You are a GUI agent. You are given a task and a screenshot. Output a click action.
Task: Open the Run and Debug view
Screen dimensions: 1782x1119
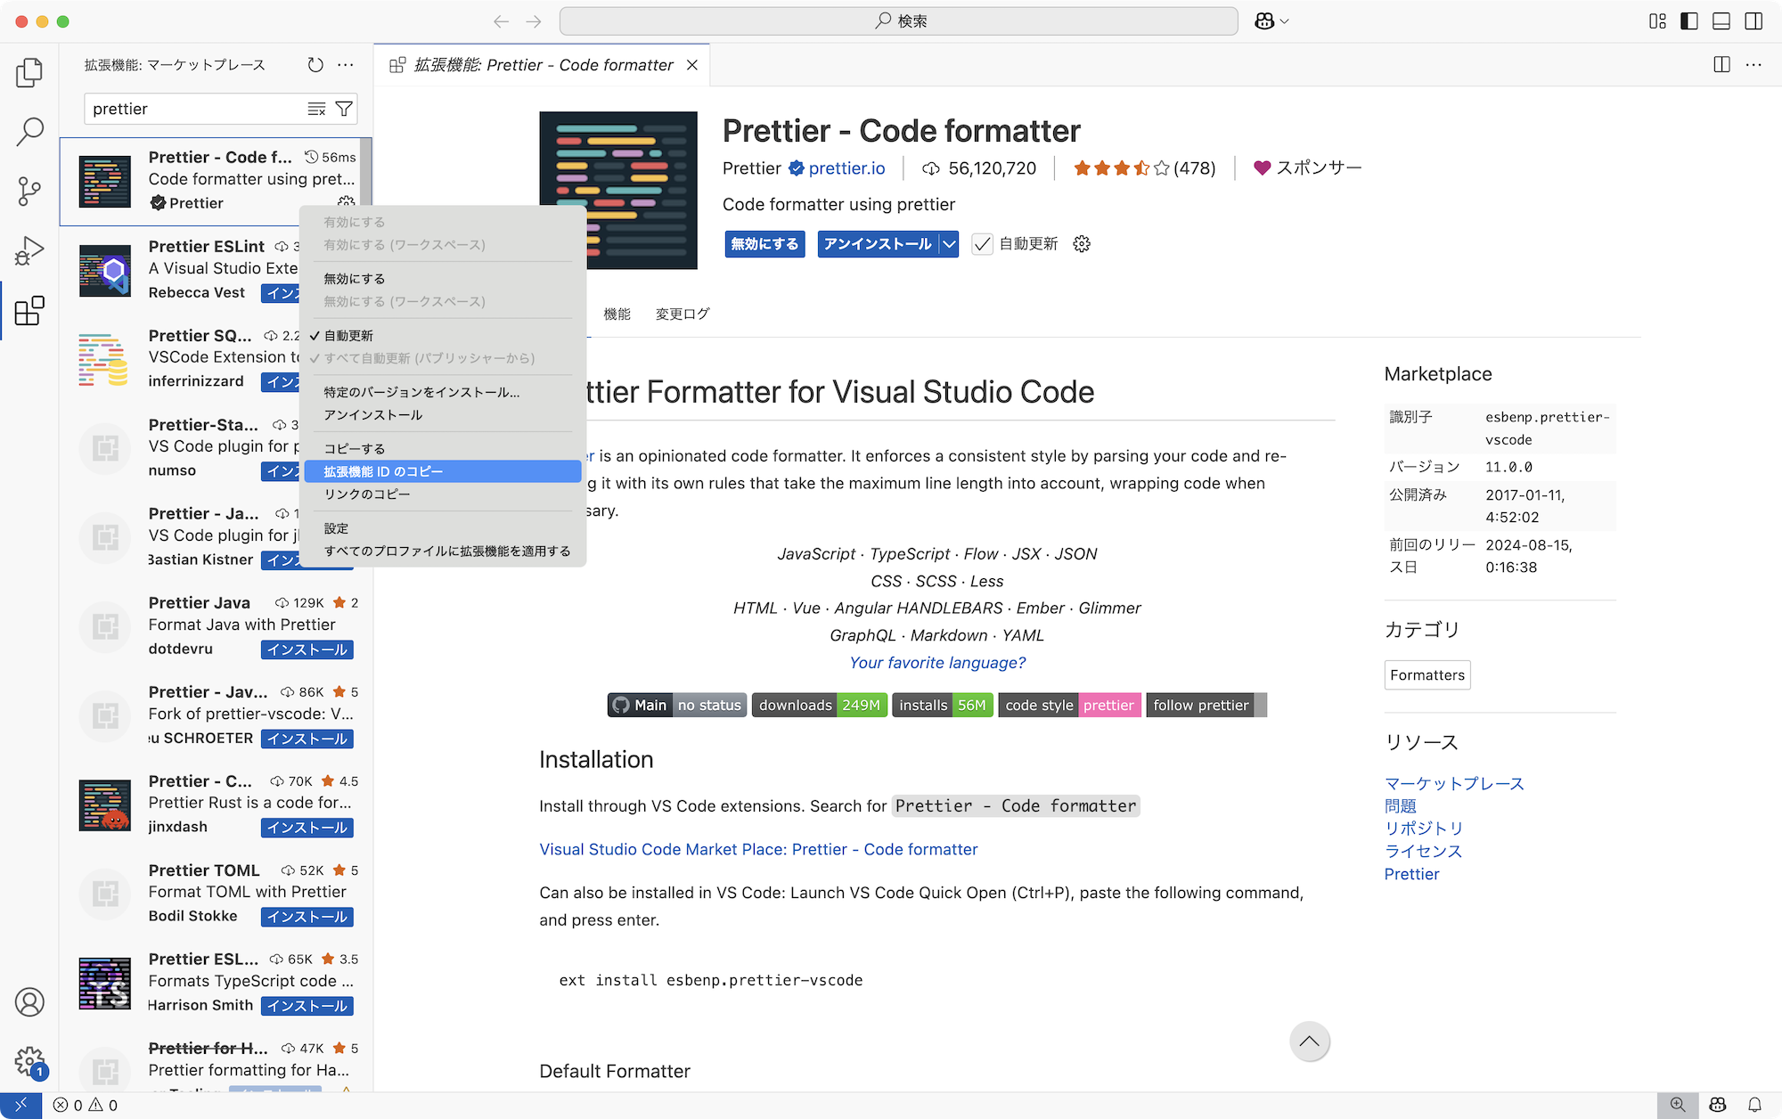(29, 250)
